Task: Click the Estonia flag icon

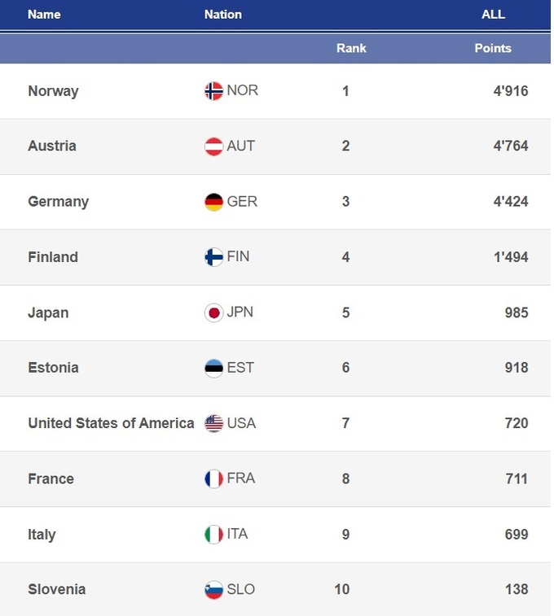Action: coord(213,368)
